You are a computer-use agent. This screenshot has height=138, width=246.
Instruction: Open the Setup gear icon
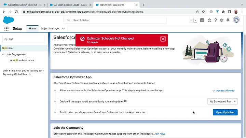222,20
